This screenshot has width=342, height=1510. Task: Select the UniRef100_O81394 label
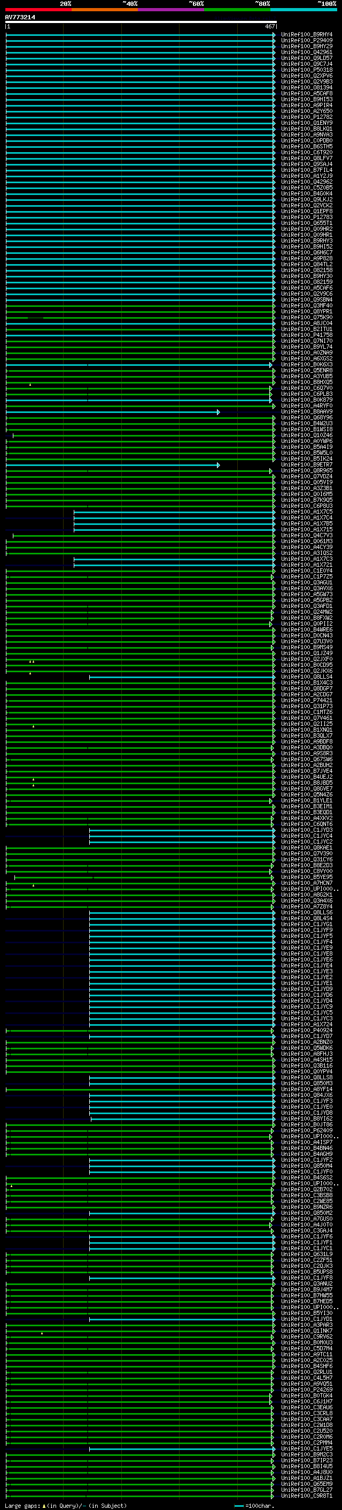coord(306,87)
